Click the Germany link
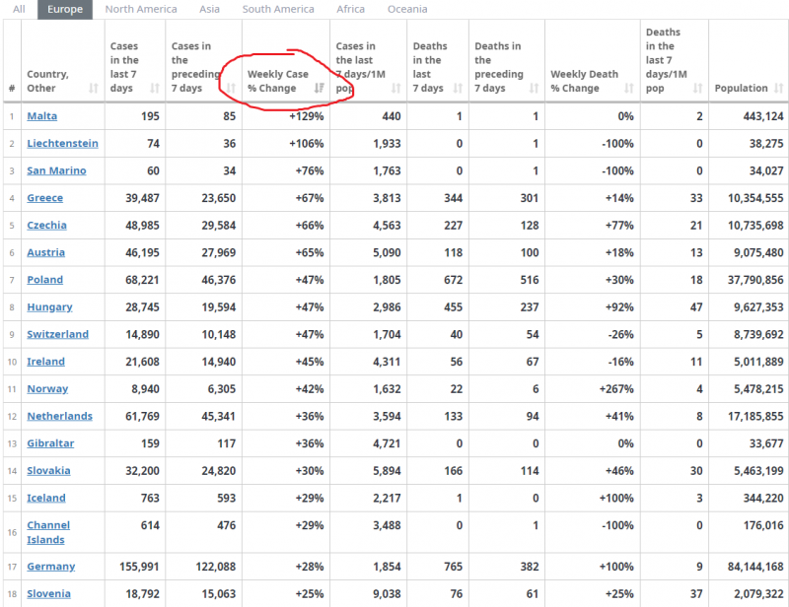Viewport: 789px width, 607px height. click(x=51, y=567)
